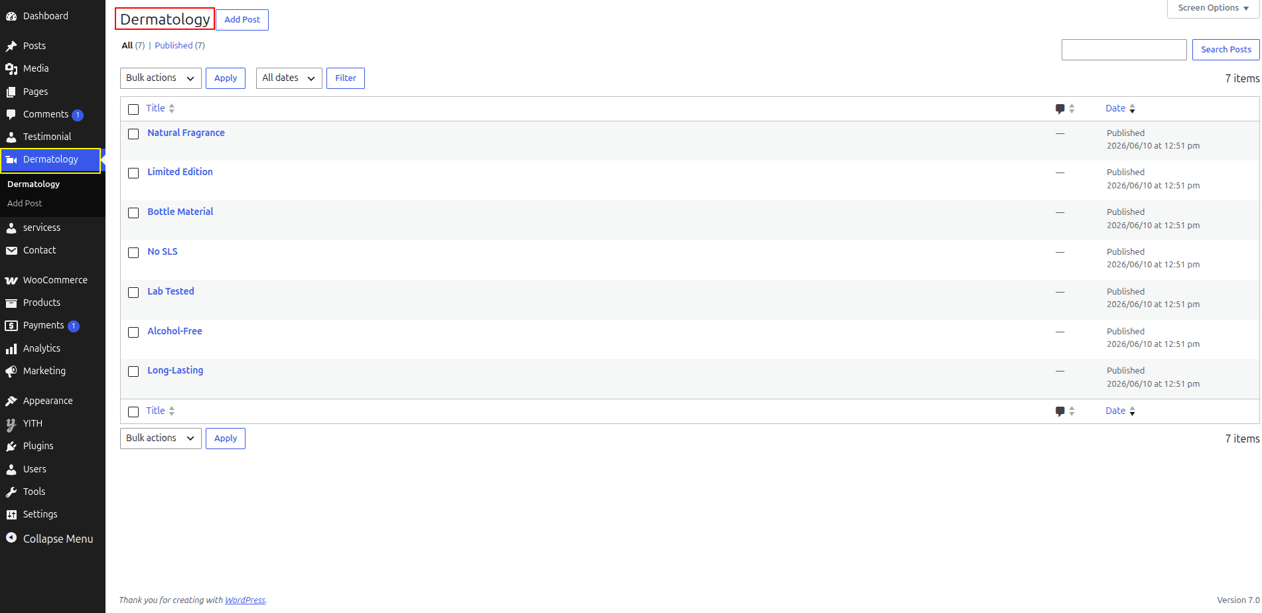Click the Collapse Menu arrow icon
The width and height of the screenshot is (1262, 613).
tap(11, 538)
